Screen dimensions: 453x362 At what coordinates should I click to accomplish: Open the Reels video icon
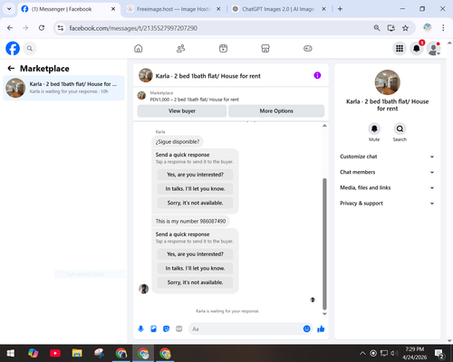pos(223,48)
